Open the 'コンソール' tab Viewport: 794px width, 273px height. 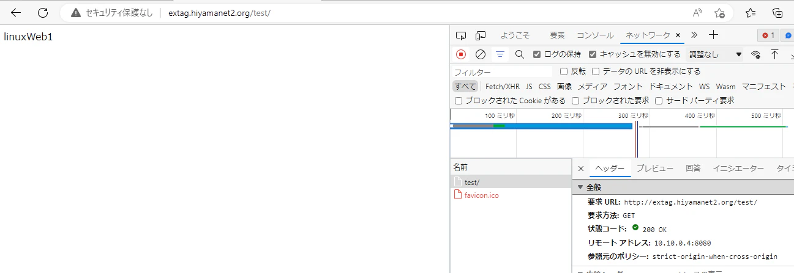pyautogui.click(x=595, y=35)
